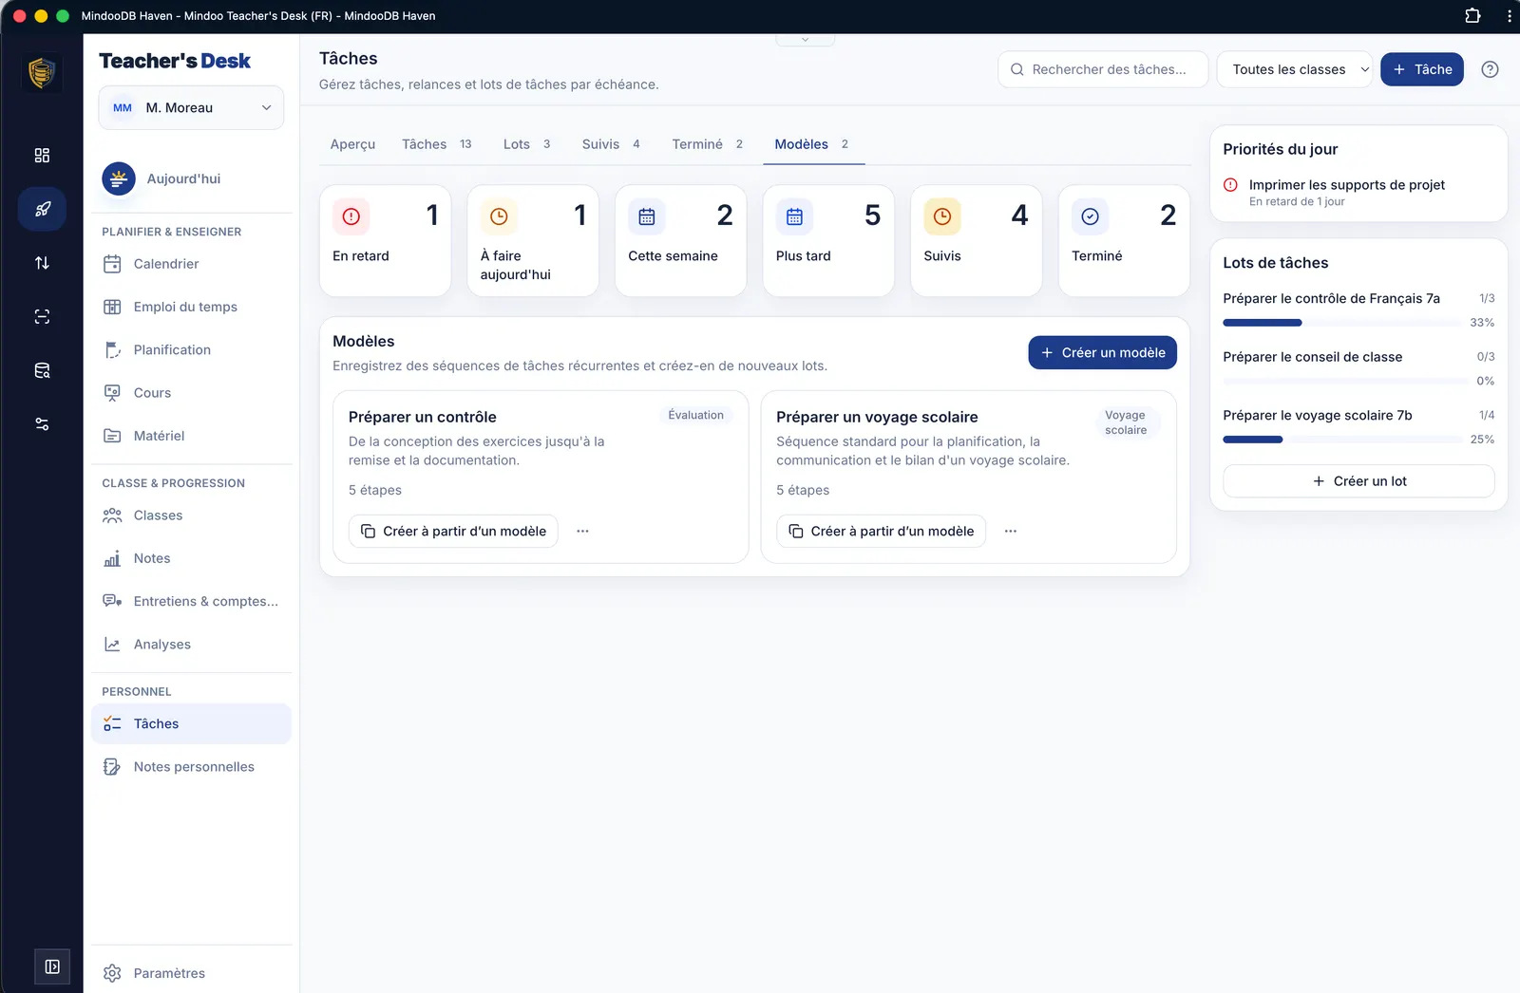Open the dashboard grid icon in rail
Image resolution: width=1520 pixels, height=993 pixels.
42,156
